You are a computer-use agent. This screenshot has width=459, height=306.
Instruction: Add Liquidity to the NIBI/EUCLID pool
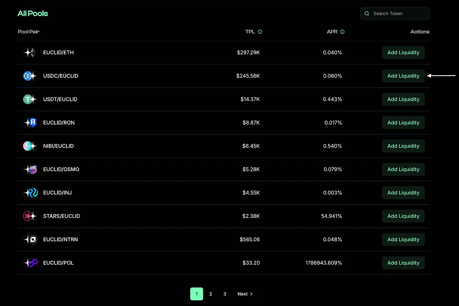tap(403, 146)
